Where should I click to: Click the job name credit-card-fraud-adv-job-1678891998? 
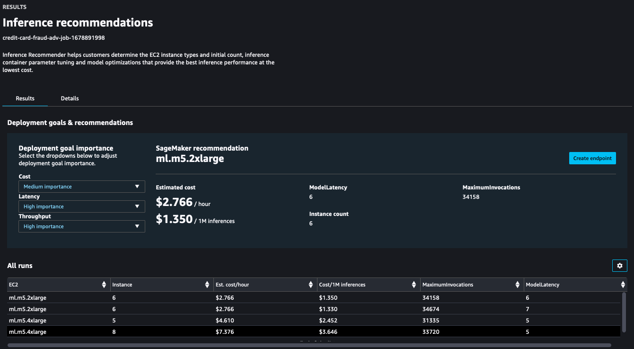coord(54,38)
